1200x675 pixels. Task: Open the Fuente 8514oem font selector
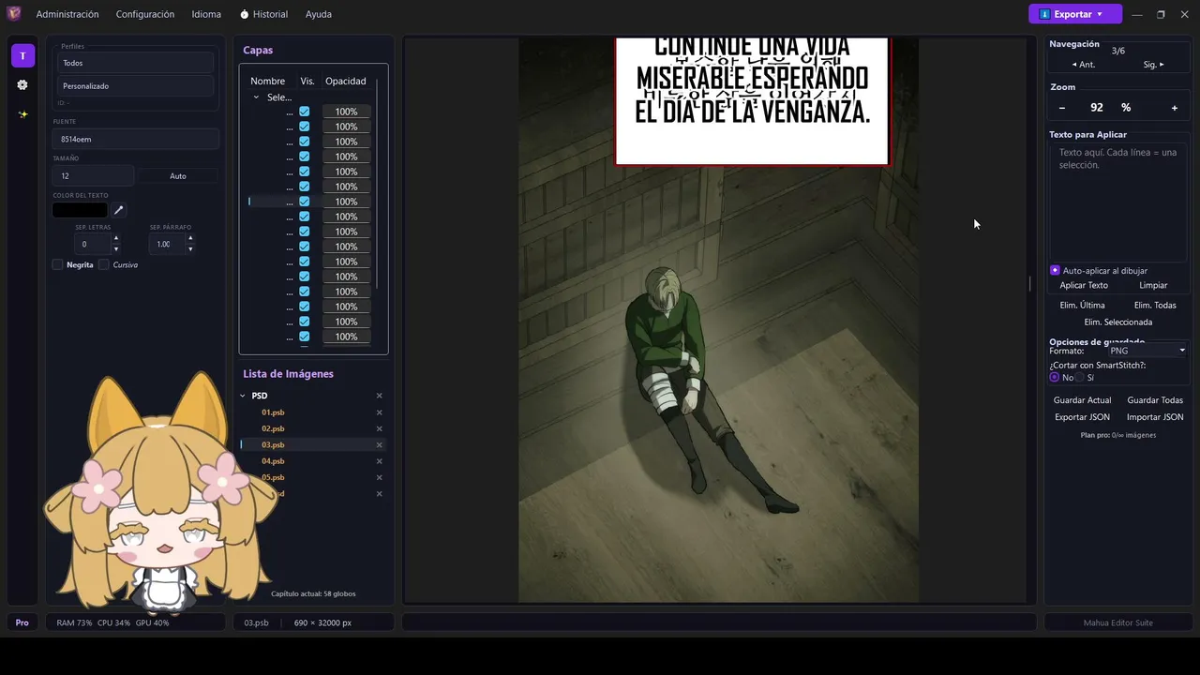click(136, 139)
